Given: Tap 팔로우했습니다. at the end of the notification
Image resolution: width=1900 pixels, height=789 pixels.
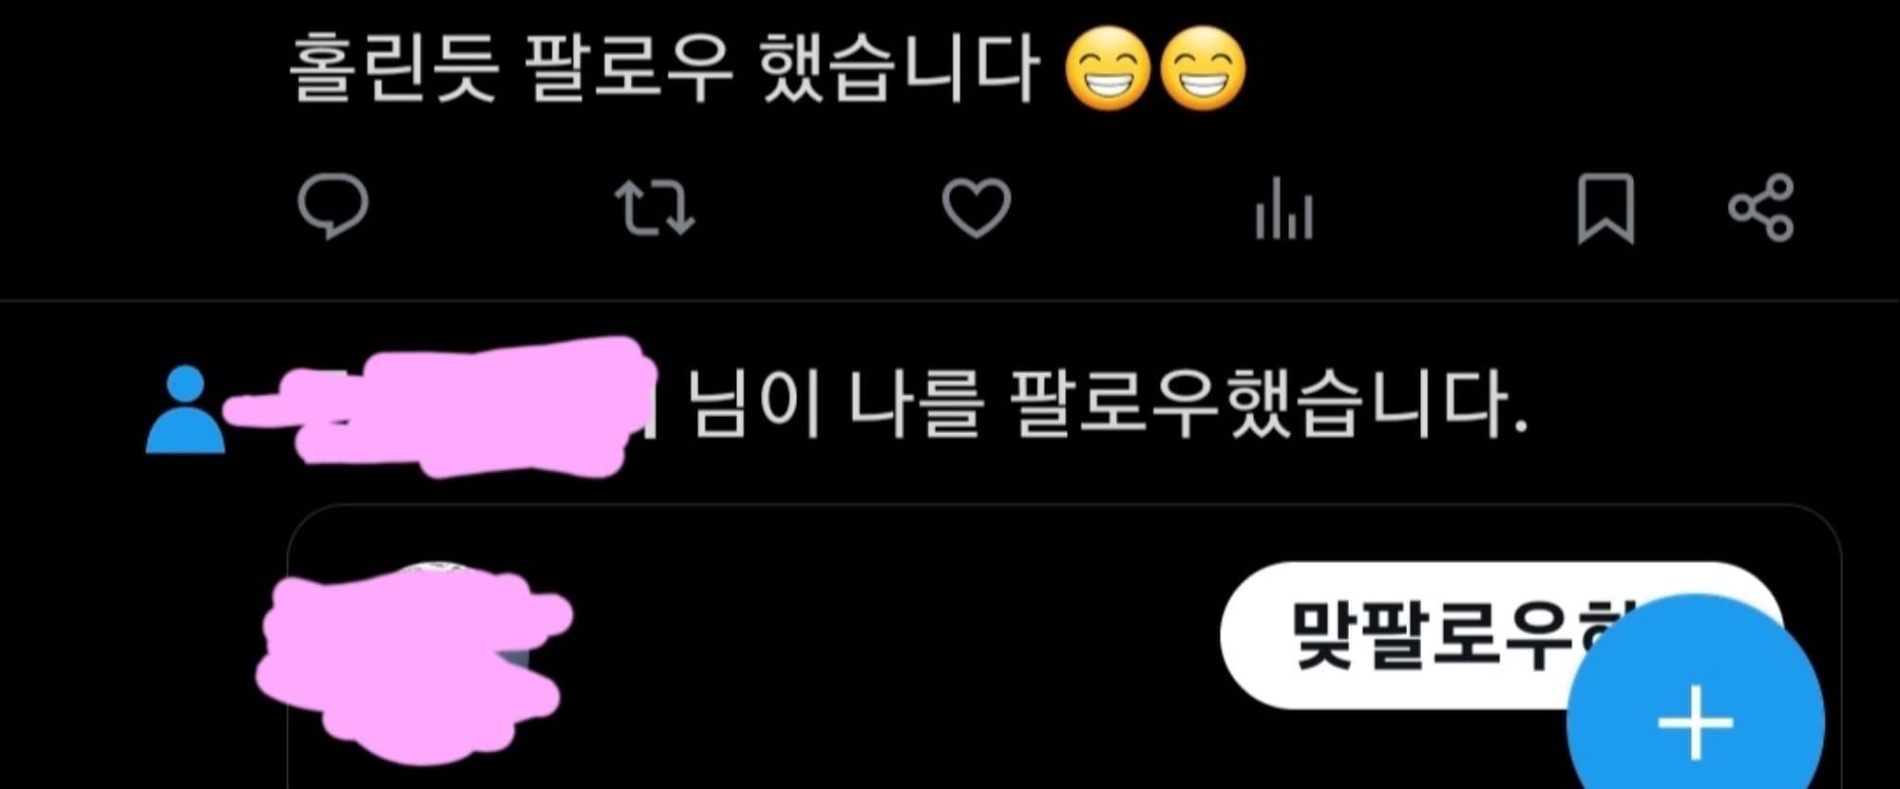Looking at the screenshot, I should point(1269,404).
